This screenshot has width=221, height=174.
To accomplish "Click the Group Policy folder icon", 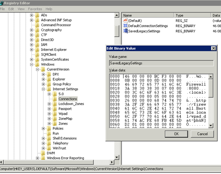I will (49, 84).
